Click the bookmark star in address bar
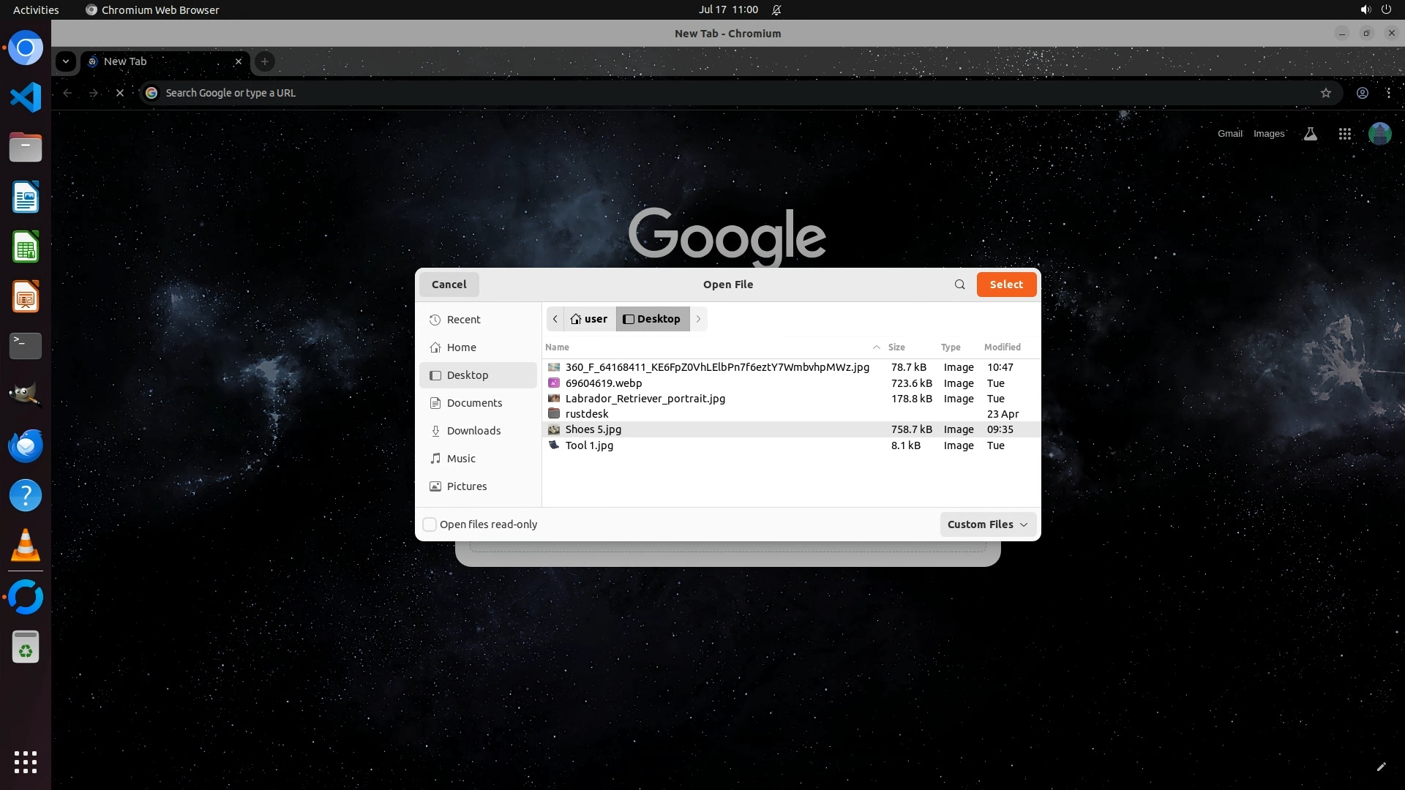Viewport: 1405px width, 790px height. [1325, 93]
